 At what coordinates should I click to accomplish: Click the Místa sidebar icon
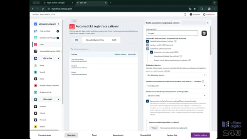pyautogui.click(x=36, y=65)
